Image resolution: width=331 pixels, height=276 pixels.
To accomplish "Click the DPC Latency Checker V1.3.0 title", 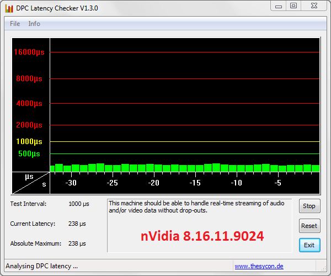I will [x=57, y=8].
